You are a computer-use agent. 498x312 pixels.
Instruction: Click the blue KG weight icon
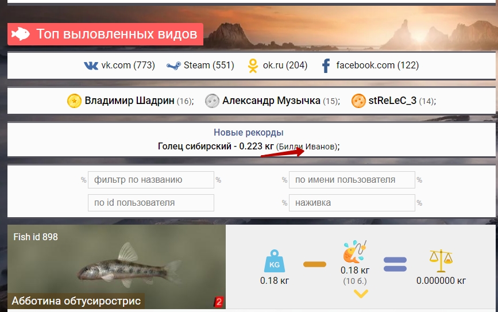(x=273, y=263)
